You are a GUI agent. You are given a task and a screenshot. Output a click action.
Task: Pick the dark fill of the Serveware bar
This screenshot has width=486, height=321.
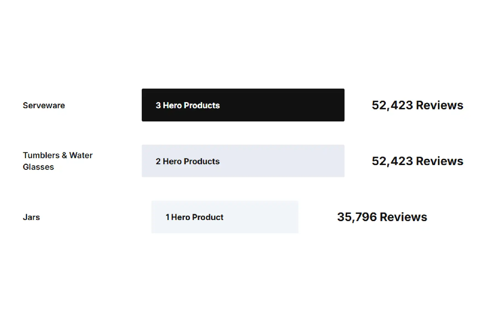tap(282, 105)
